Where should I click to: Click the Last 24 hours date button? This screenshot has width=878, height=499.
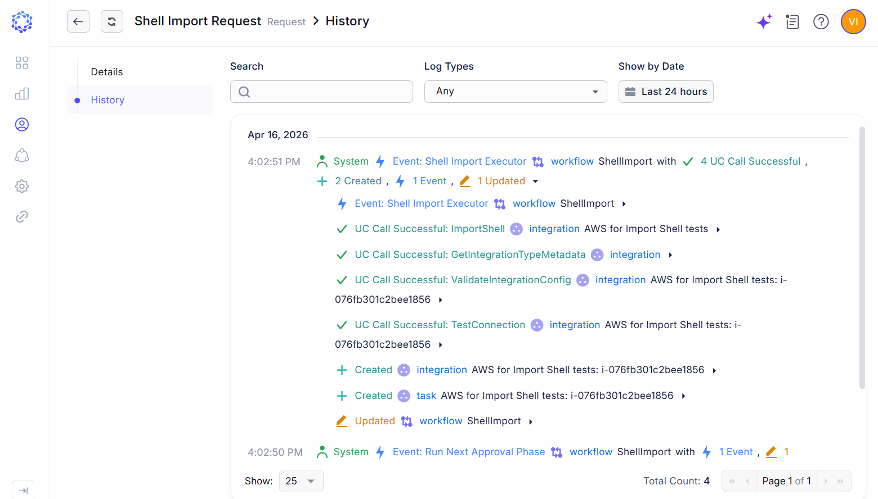[x=666, y=92]
